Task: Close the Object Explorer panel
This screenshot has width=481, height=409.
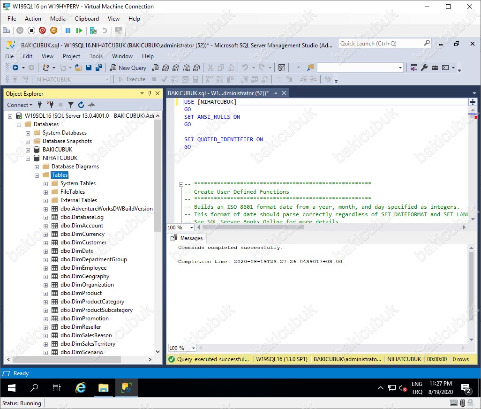Action: 158,93
